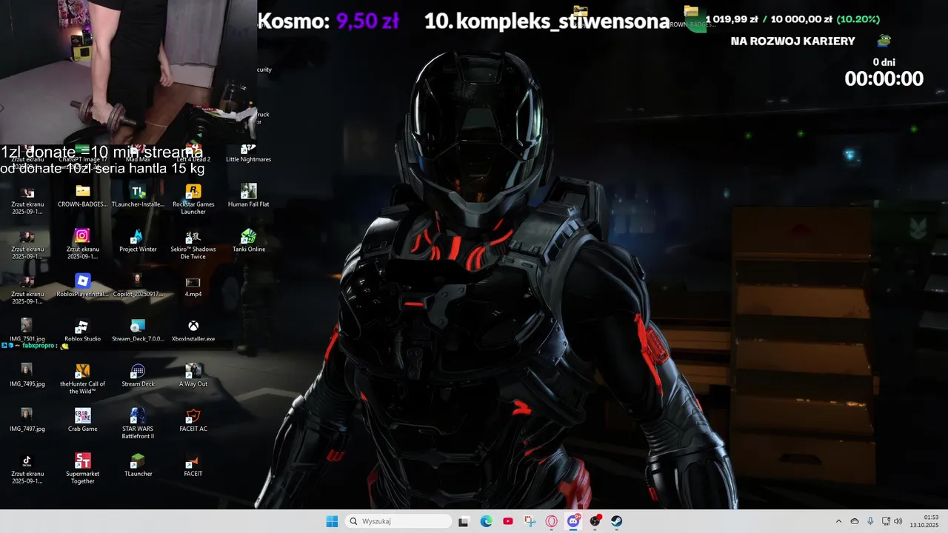948x533 pixels.
Task: Select the XboxInstaller.exe icon
Action: coord(193,331)
